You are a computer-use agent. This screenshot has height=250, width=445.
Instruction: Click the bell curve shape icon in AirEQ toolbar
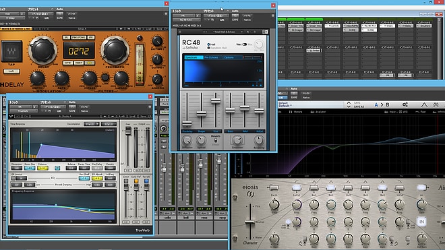424,104
